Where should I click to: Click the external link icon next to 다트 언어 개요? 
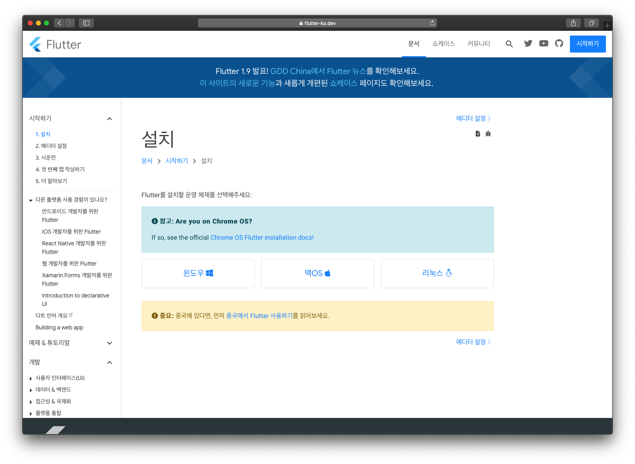[71, 314]
